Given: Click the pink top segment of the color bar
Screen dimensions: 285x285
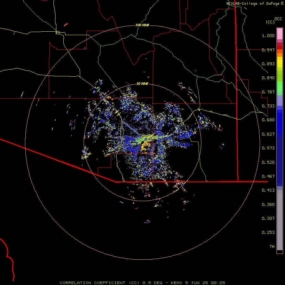Looking at the screenshot, I should [280, 34].
